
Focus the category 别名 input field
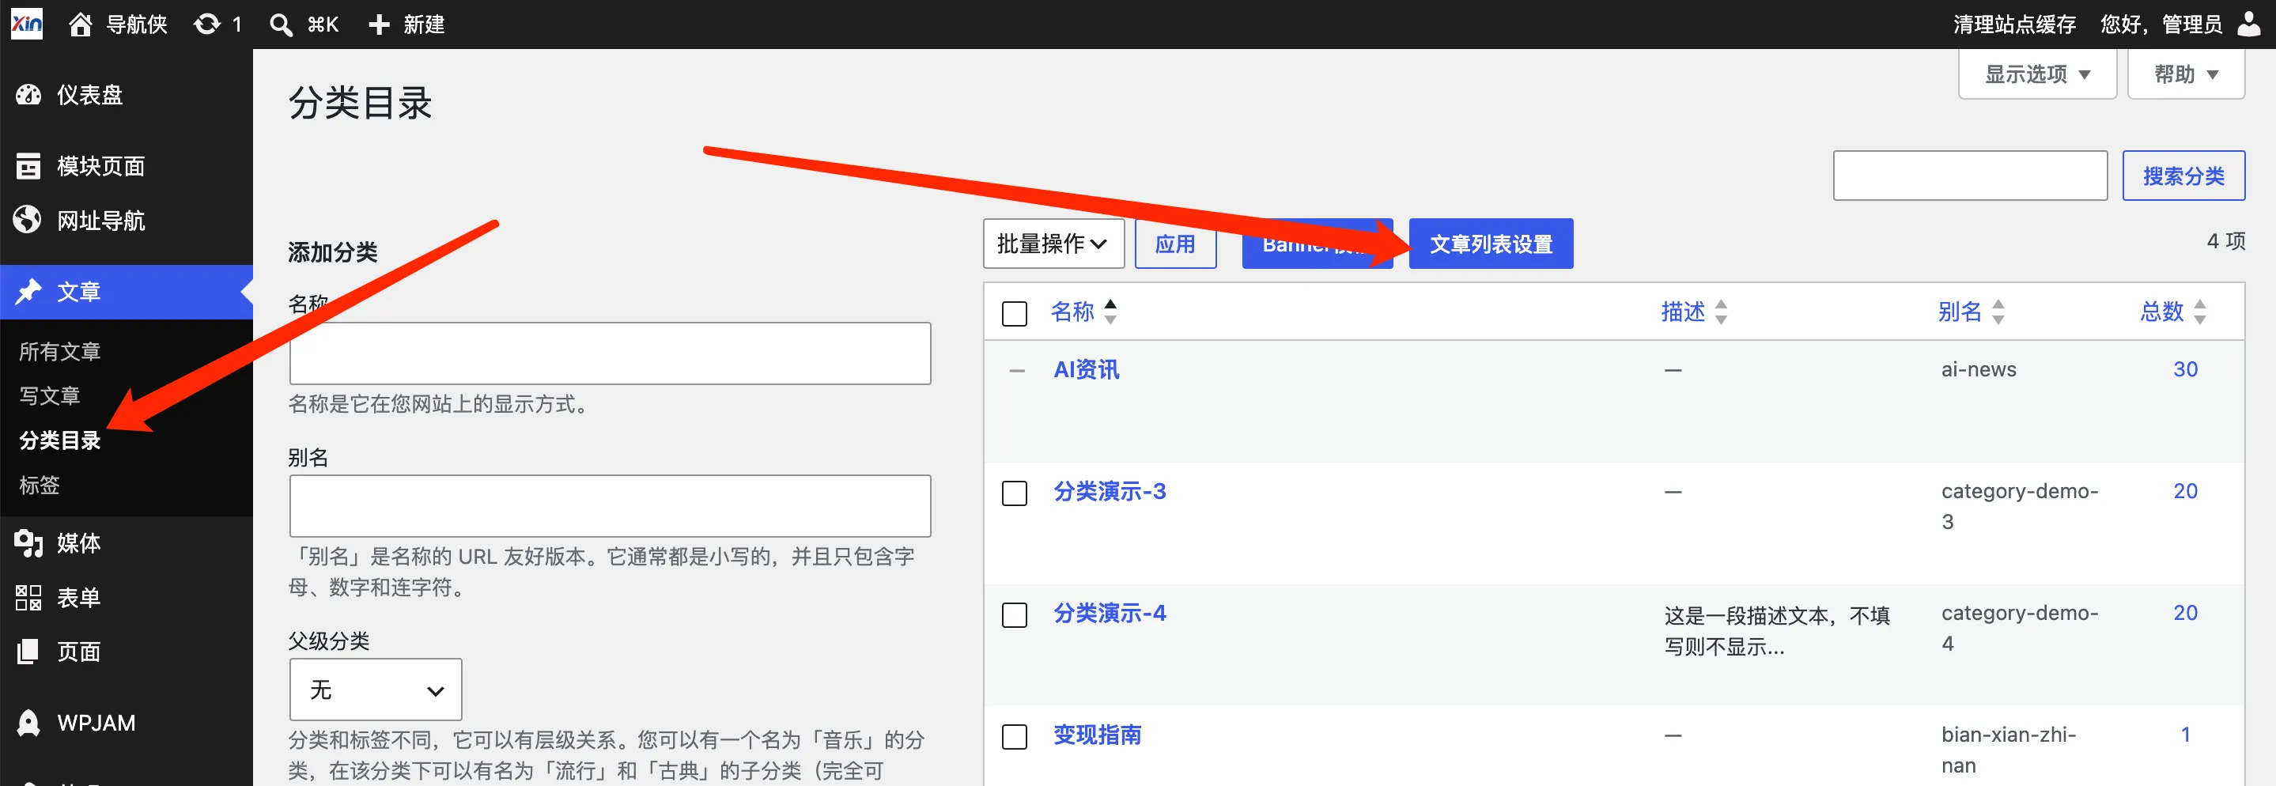[x=610, y=506]
